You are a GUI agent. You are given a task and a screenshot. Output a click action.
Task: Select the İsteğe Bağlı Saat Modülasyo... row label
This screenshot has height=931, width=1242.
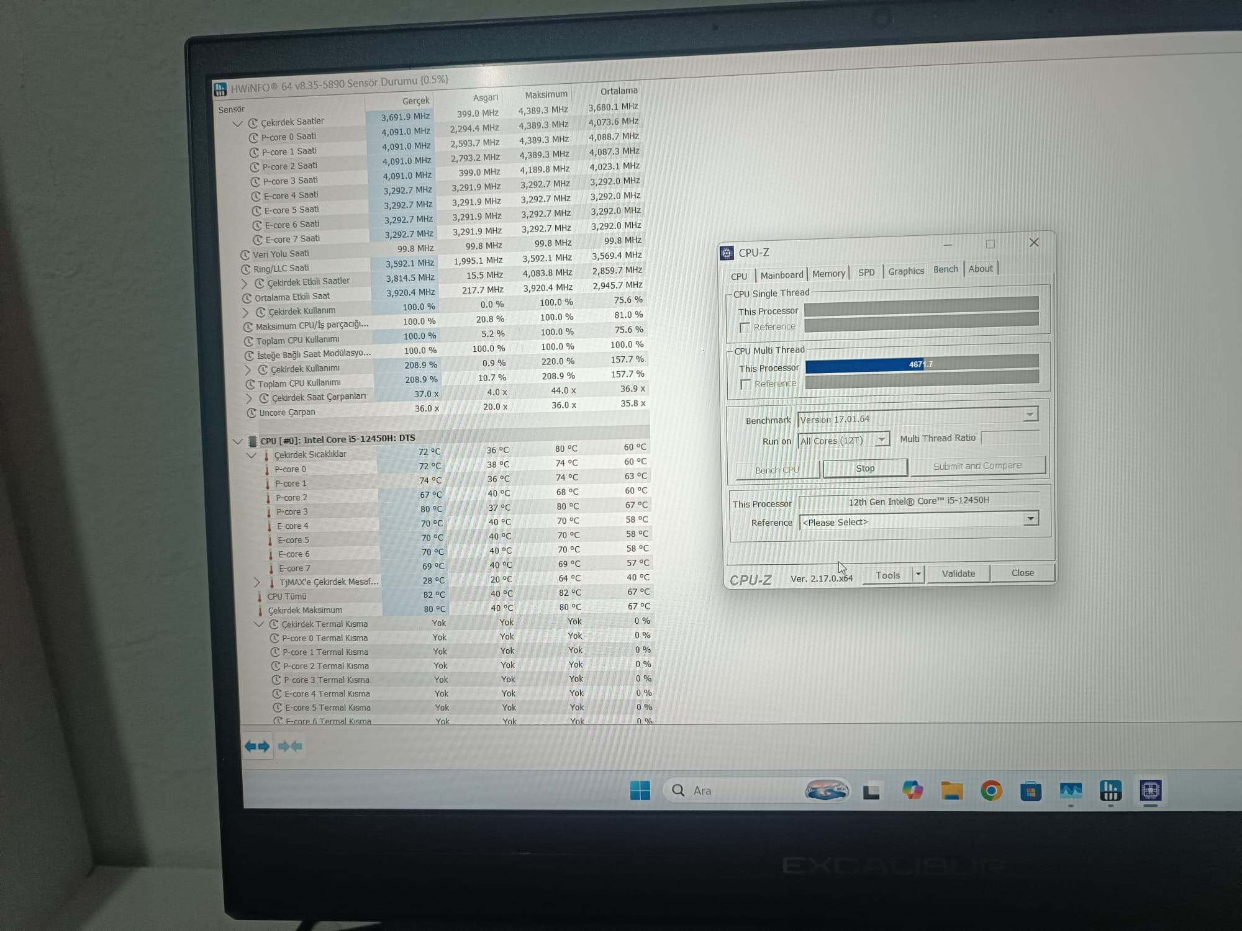[314, 354]
